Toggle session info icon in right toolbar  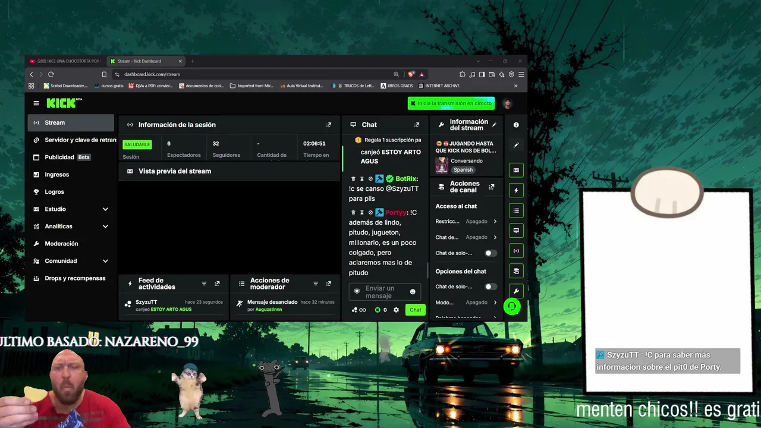point(516,251)
